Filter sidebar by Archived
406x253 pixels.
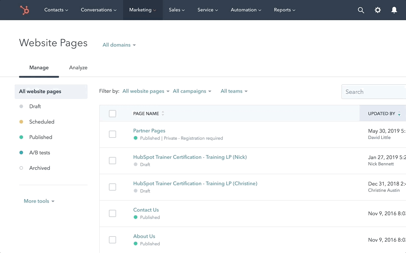40,168
